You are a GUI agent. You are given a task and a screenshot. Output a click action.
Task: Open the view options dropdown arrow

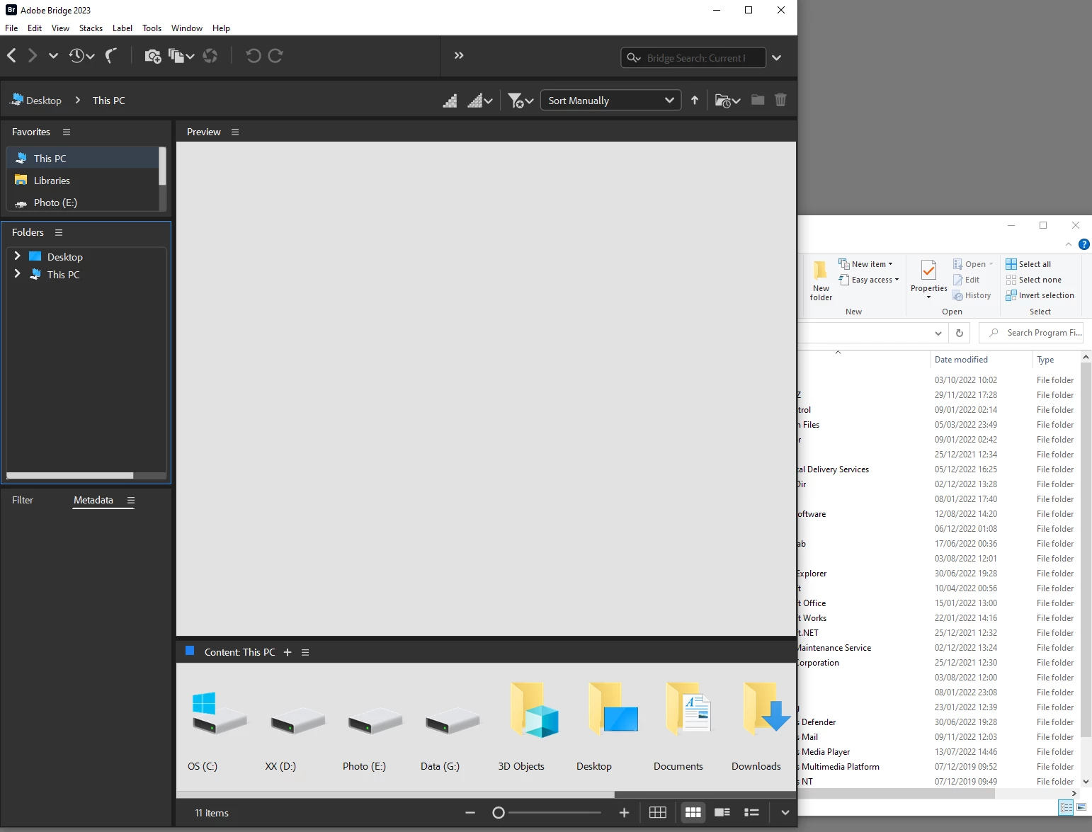tap(785, 813)
